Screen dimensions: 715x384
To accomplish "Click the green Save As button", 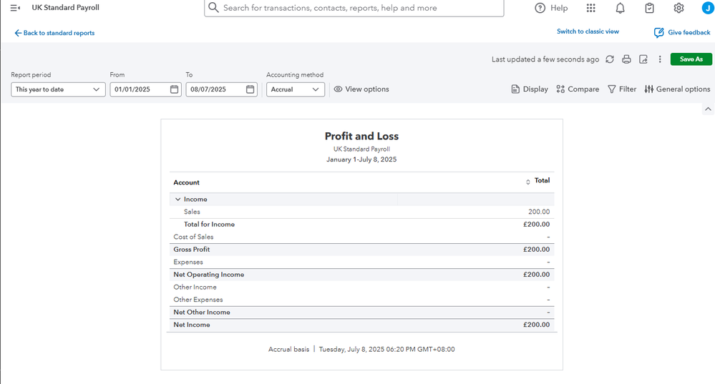I will coord(691,59).
